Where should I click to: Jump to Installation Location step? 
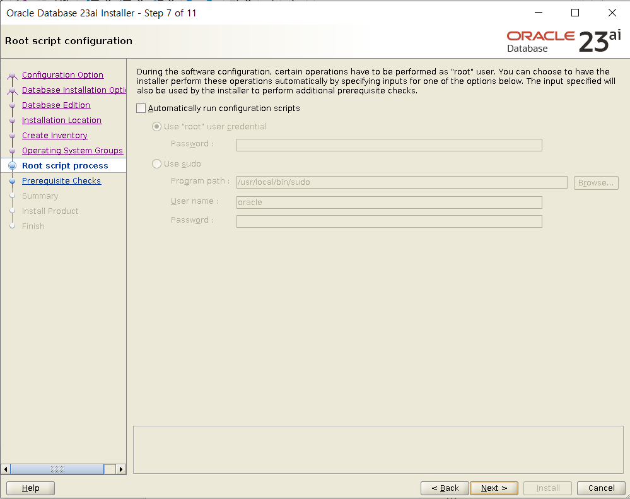click(x=62, y=120)
